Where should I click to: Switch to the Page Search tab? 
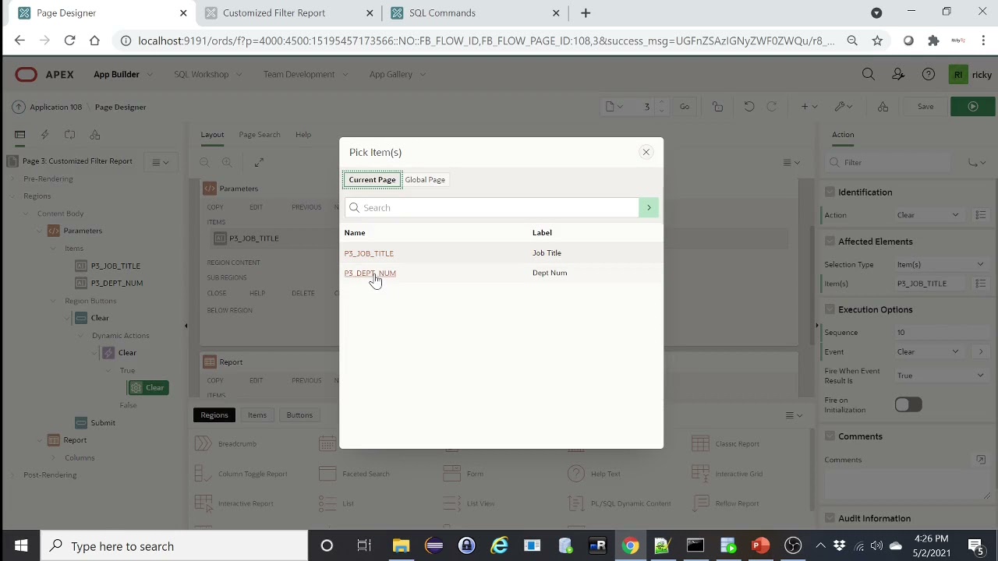tap(259, 135)
